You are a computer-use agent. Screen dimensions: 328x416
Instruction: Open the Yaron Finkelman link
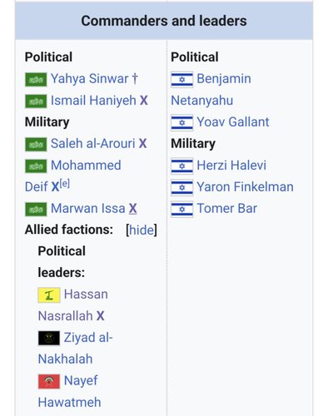pos(245,186)
